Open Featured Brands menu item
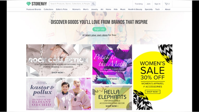199x112 pixels. (34, 9)
